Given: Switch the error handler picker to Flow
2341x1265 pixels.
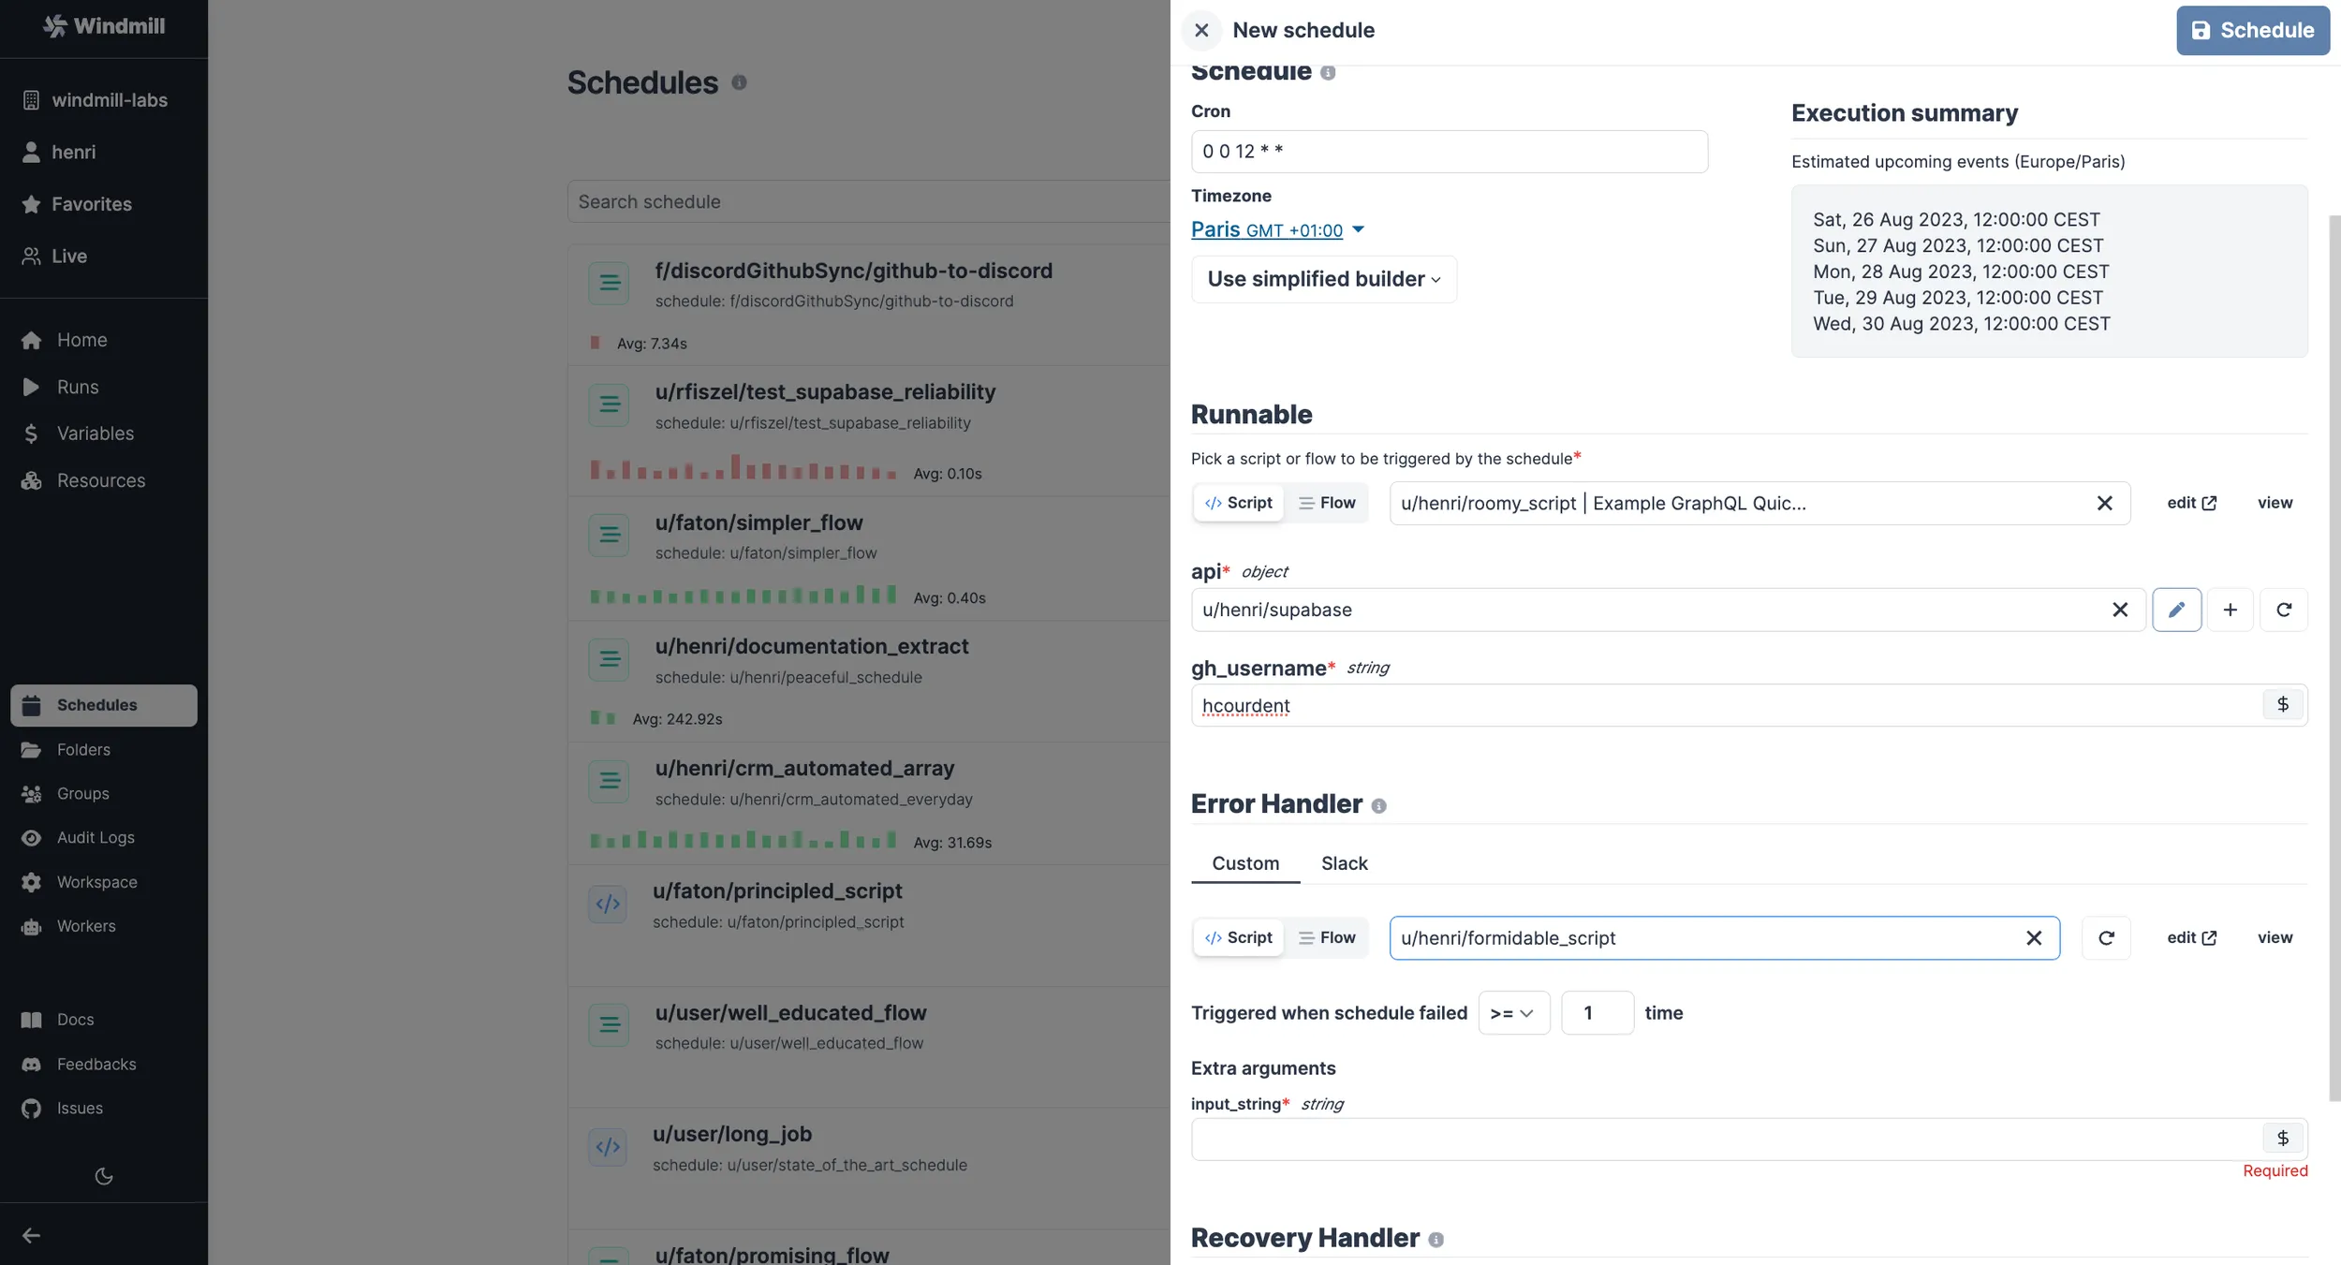Looking at the screenshot, I should pos(1327,937).
